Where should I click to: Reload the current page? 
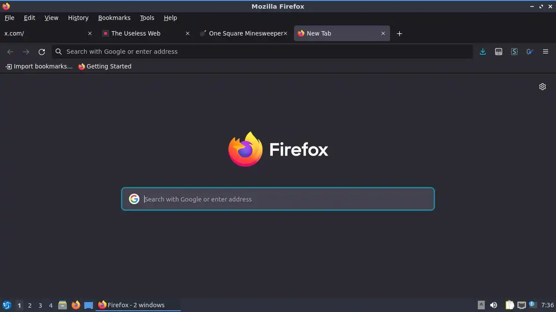click(42, 52)
